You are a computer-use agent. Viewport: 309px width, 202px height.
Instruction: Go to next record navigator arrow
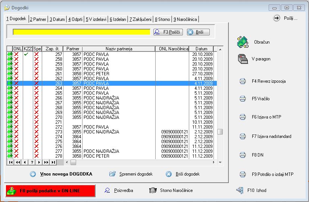click(x=40, y=162)
